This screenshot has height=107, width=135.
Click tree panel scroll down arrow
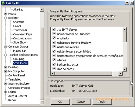point(42,102)
